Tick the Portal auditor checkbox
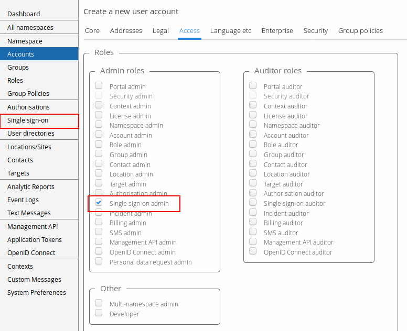This screenshot has width=407, height=331. click(253, 86)
